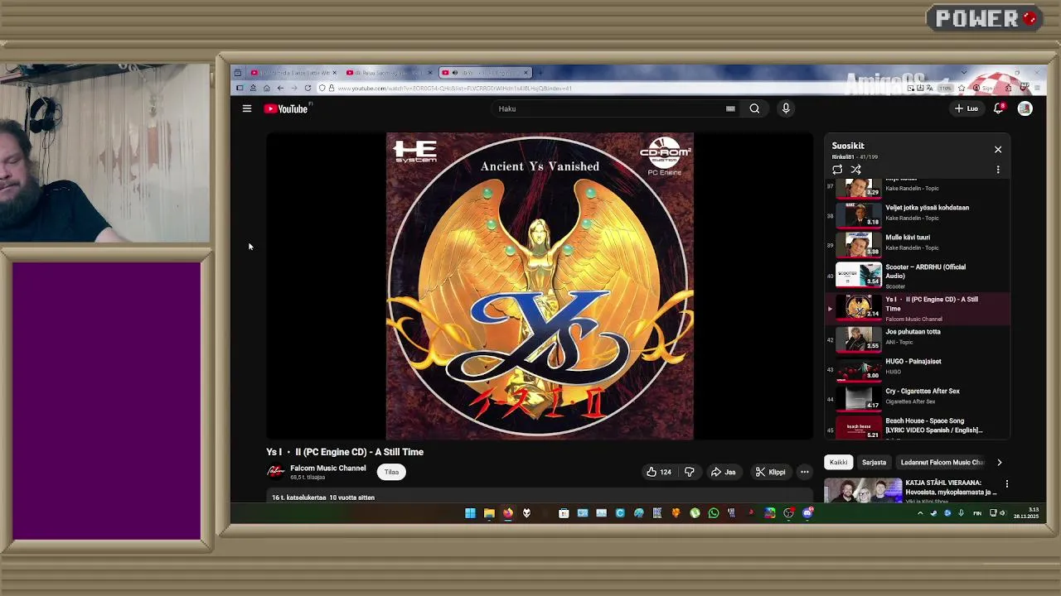Open the on-screen keyboard icon in search box
The width and height of the screenshot is (1061, 596).
click(x=730, y=108)
